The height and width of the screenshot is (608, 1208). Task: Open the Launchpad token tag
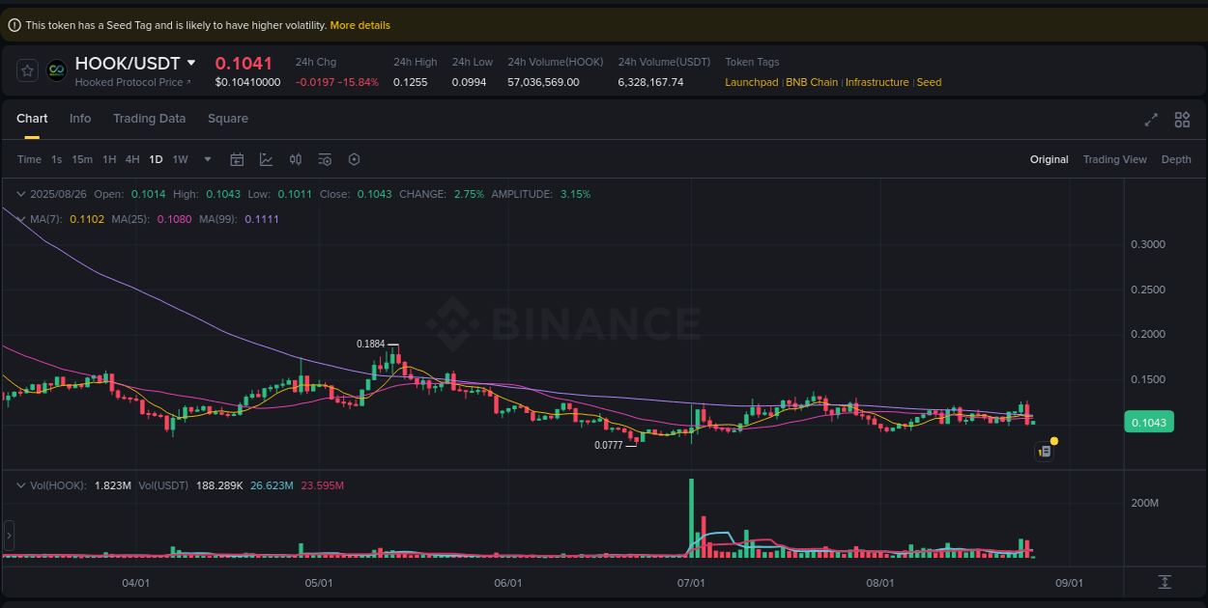752,82
